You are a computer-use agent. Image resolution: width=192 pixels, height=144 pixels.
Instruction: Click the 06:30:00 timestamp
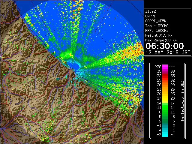[x=165, y=46]
